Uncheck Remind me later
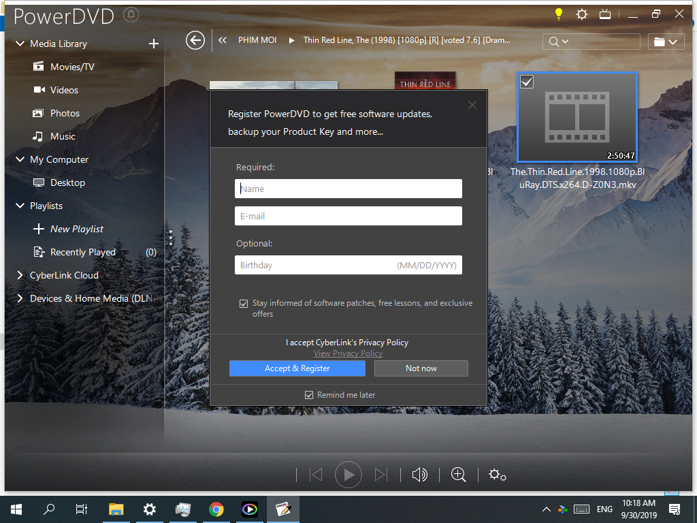This screenshot has height=523, width=697. pyautogui.click(x=309, y=395)
